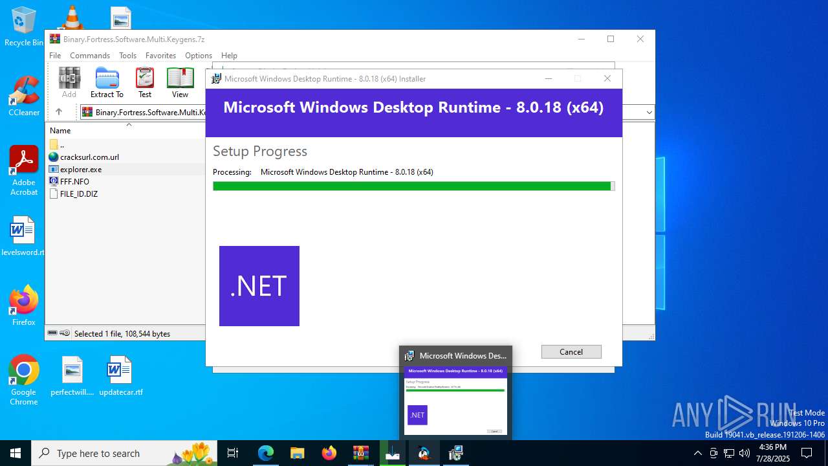Cancel the .NET Desktop Runtime installation
This screenshot has height=466, width=828.
tap(571, 351)
